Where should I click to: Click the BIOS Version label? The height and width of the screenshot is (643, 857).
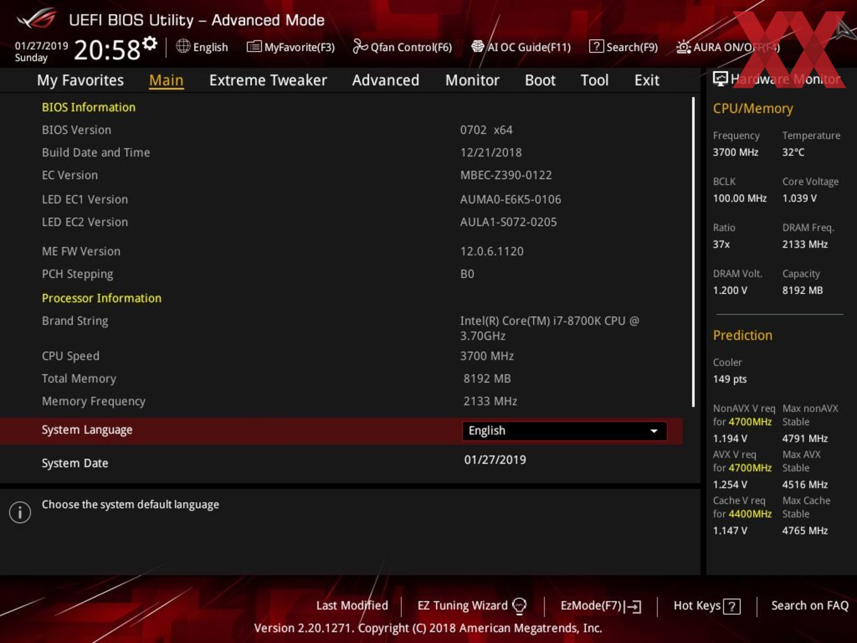[76, 130]
